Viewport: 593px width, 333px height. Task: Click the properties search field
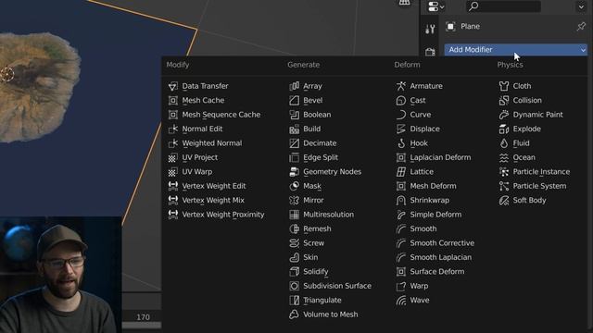click(x=503, y=6)
